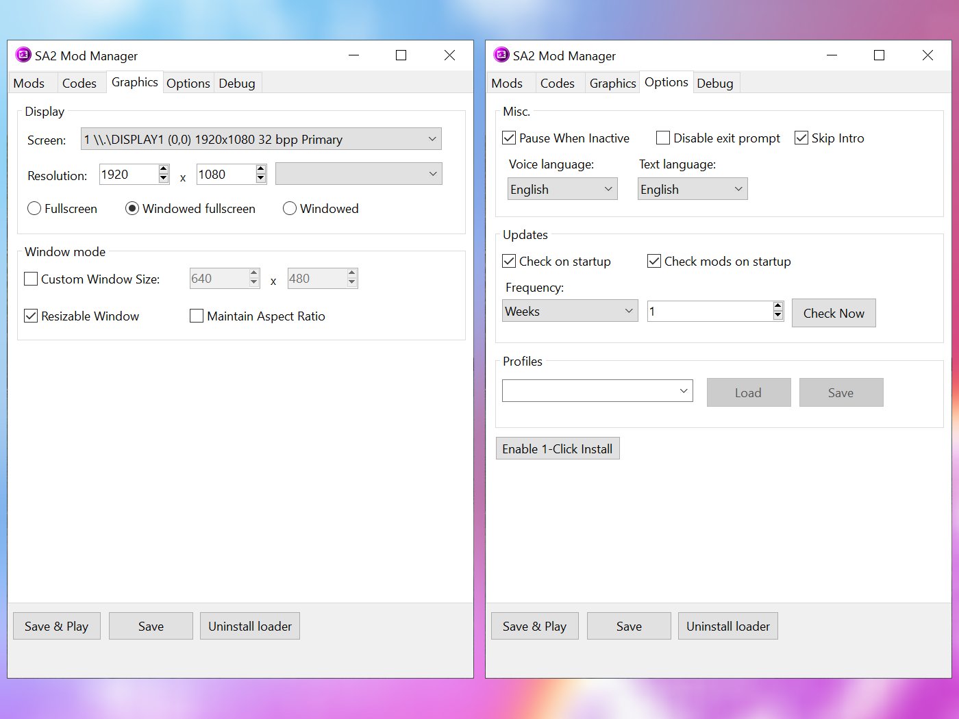Image resolution: width=959 pixels, height=719 pixels.
Task: Click Enable 1-Click Install button
Action: [x=558, y=449]
